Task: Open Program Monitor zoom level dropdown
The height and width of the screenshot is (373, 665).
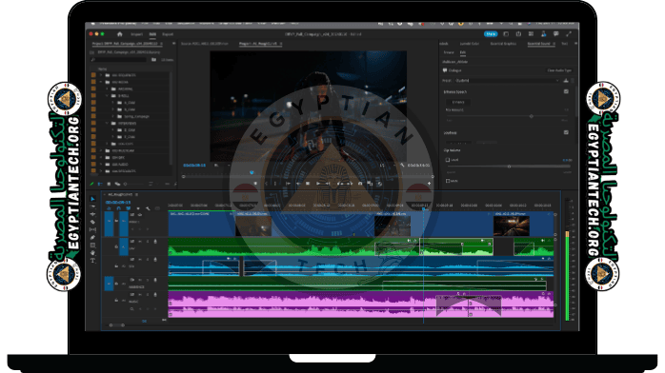Action: point(221,166)
